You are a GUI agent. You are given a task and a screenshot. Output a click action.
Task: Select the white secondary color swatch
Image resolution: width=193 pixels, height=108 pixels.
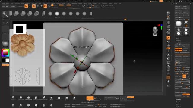[7, 60]
